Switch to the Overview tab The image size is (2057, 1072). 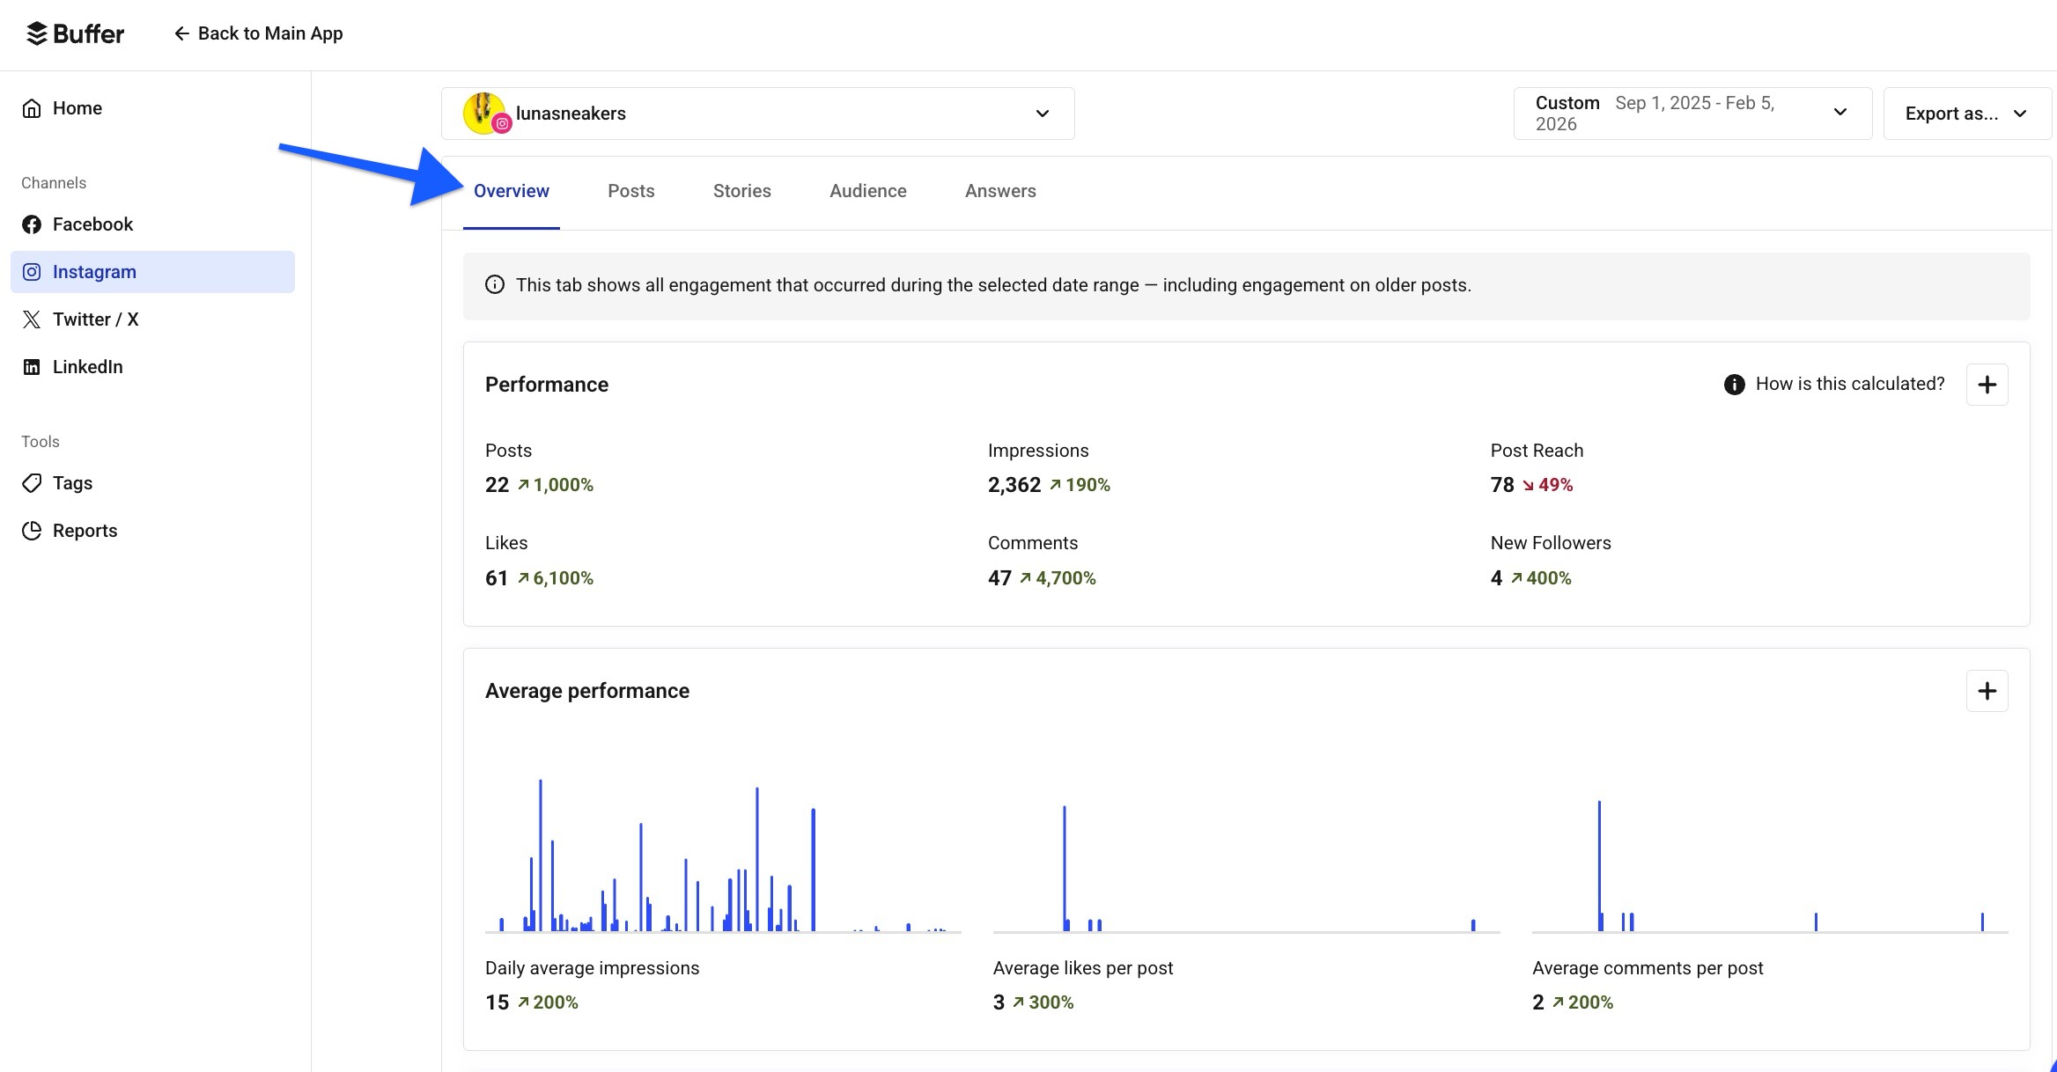point(512,191)
